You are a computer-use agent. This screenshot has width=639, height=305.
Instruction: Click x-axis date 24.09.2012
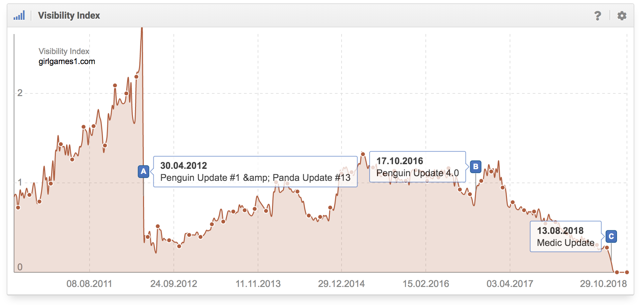pos(173,284)
